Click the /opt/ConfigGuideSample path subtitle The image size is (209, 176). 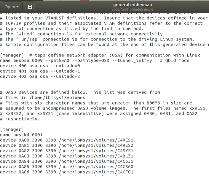coord(132,10)
